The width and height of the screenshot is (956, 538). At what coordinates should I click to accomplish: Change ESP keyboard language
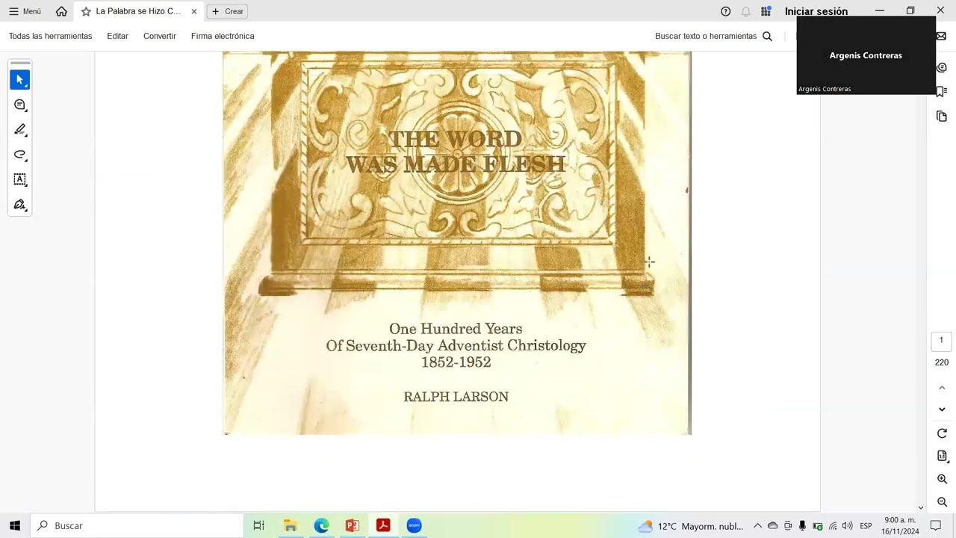coord(866,526)
